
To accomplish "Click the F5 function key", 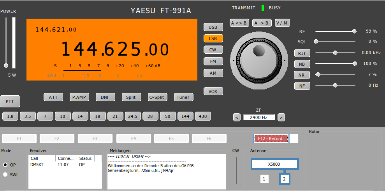I will click(x=171, y=138).
